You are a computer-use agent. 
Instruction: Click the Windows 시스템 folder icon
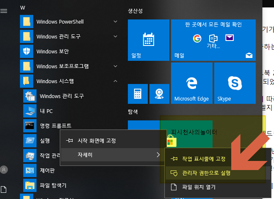tap(27, 81)
